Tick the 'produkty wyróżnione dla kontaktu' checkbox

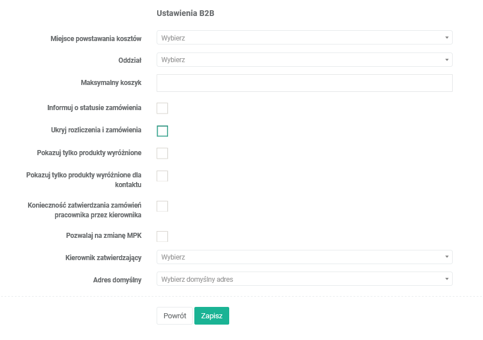(162, 176)
